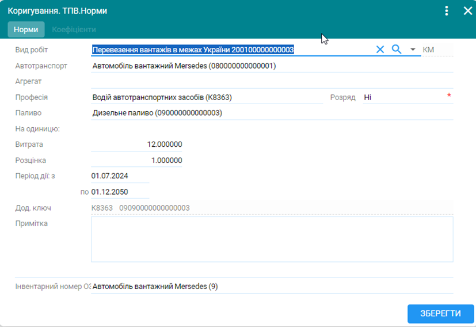Select the Автотранспорт field

(x=271, y=66)
